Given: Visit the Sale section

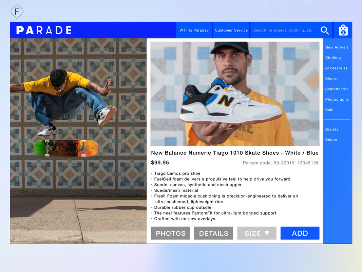Looking at the screenshot, I should [x=329, y=110].
